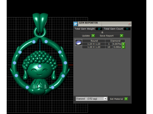This screenshot has width=153, height=114.
Task: Open the Diamond (3.52 spg) material dropdown
Action: point(105,99)
